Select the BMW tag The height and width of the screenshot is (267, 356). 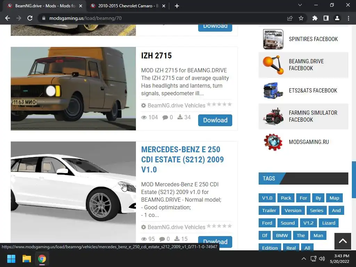coord(282,235)
